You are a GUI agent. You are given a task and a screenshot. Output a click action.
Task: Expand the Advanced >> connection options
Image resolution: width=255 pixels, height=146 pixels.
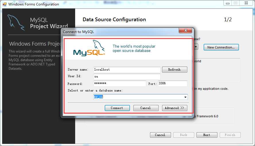(174, 108)
